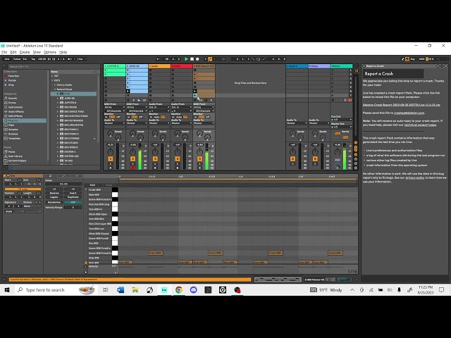This screenshot has width=451, height=338.
Task: Select the Gray collection
Action: [11, 84]
